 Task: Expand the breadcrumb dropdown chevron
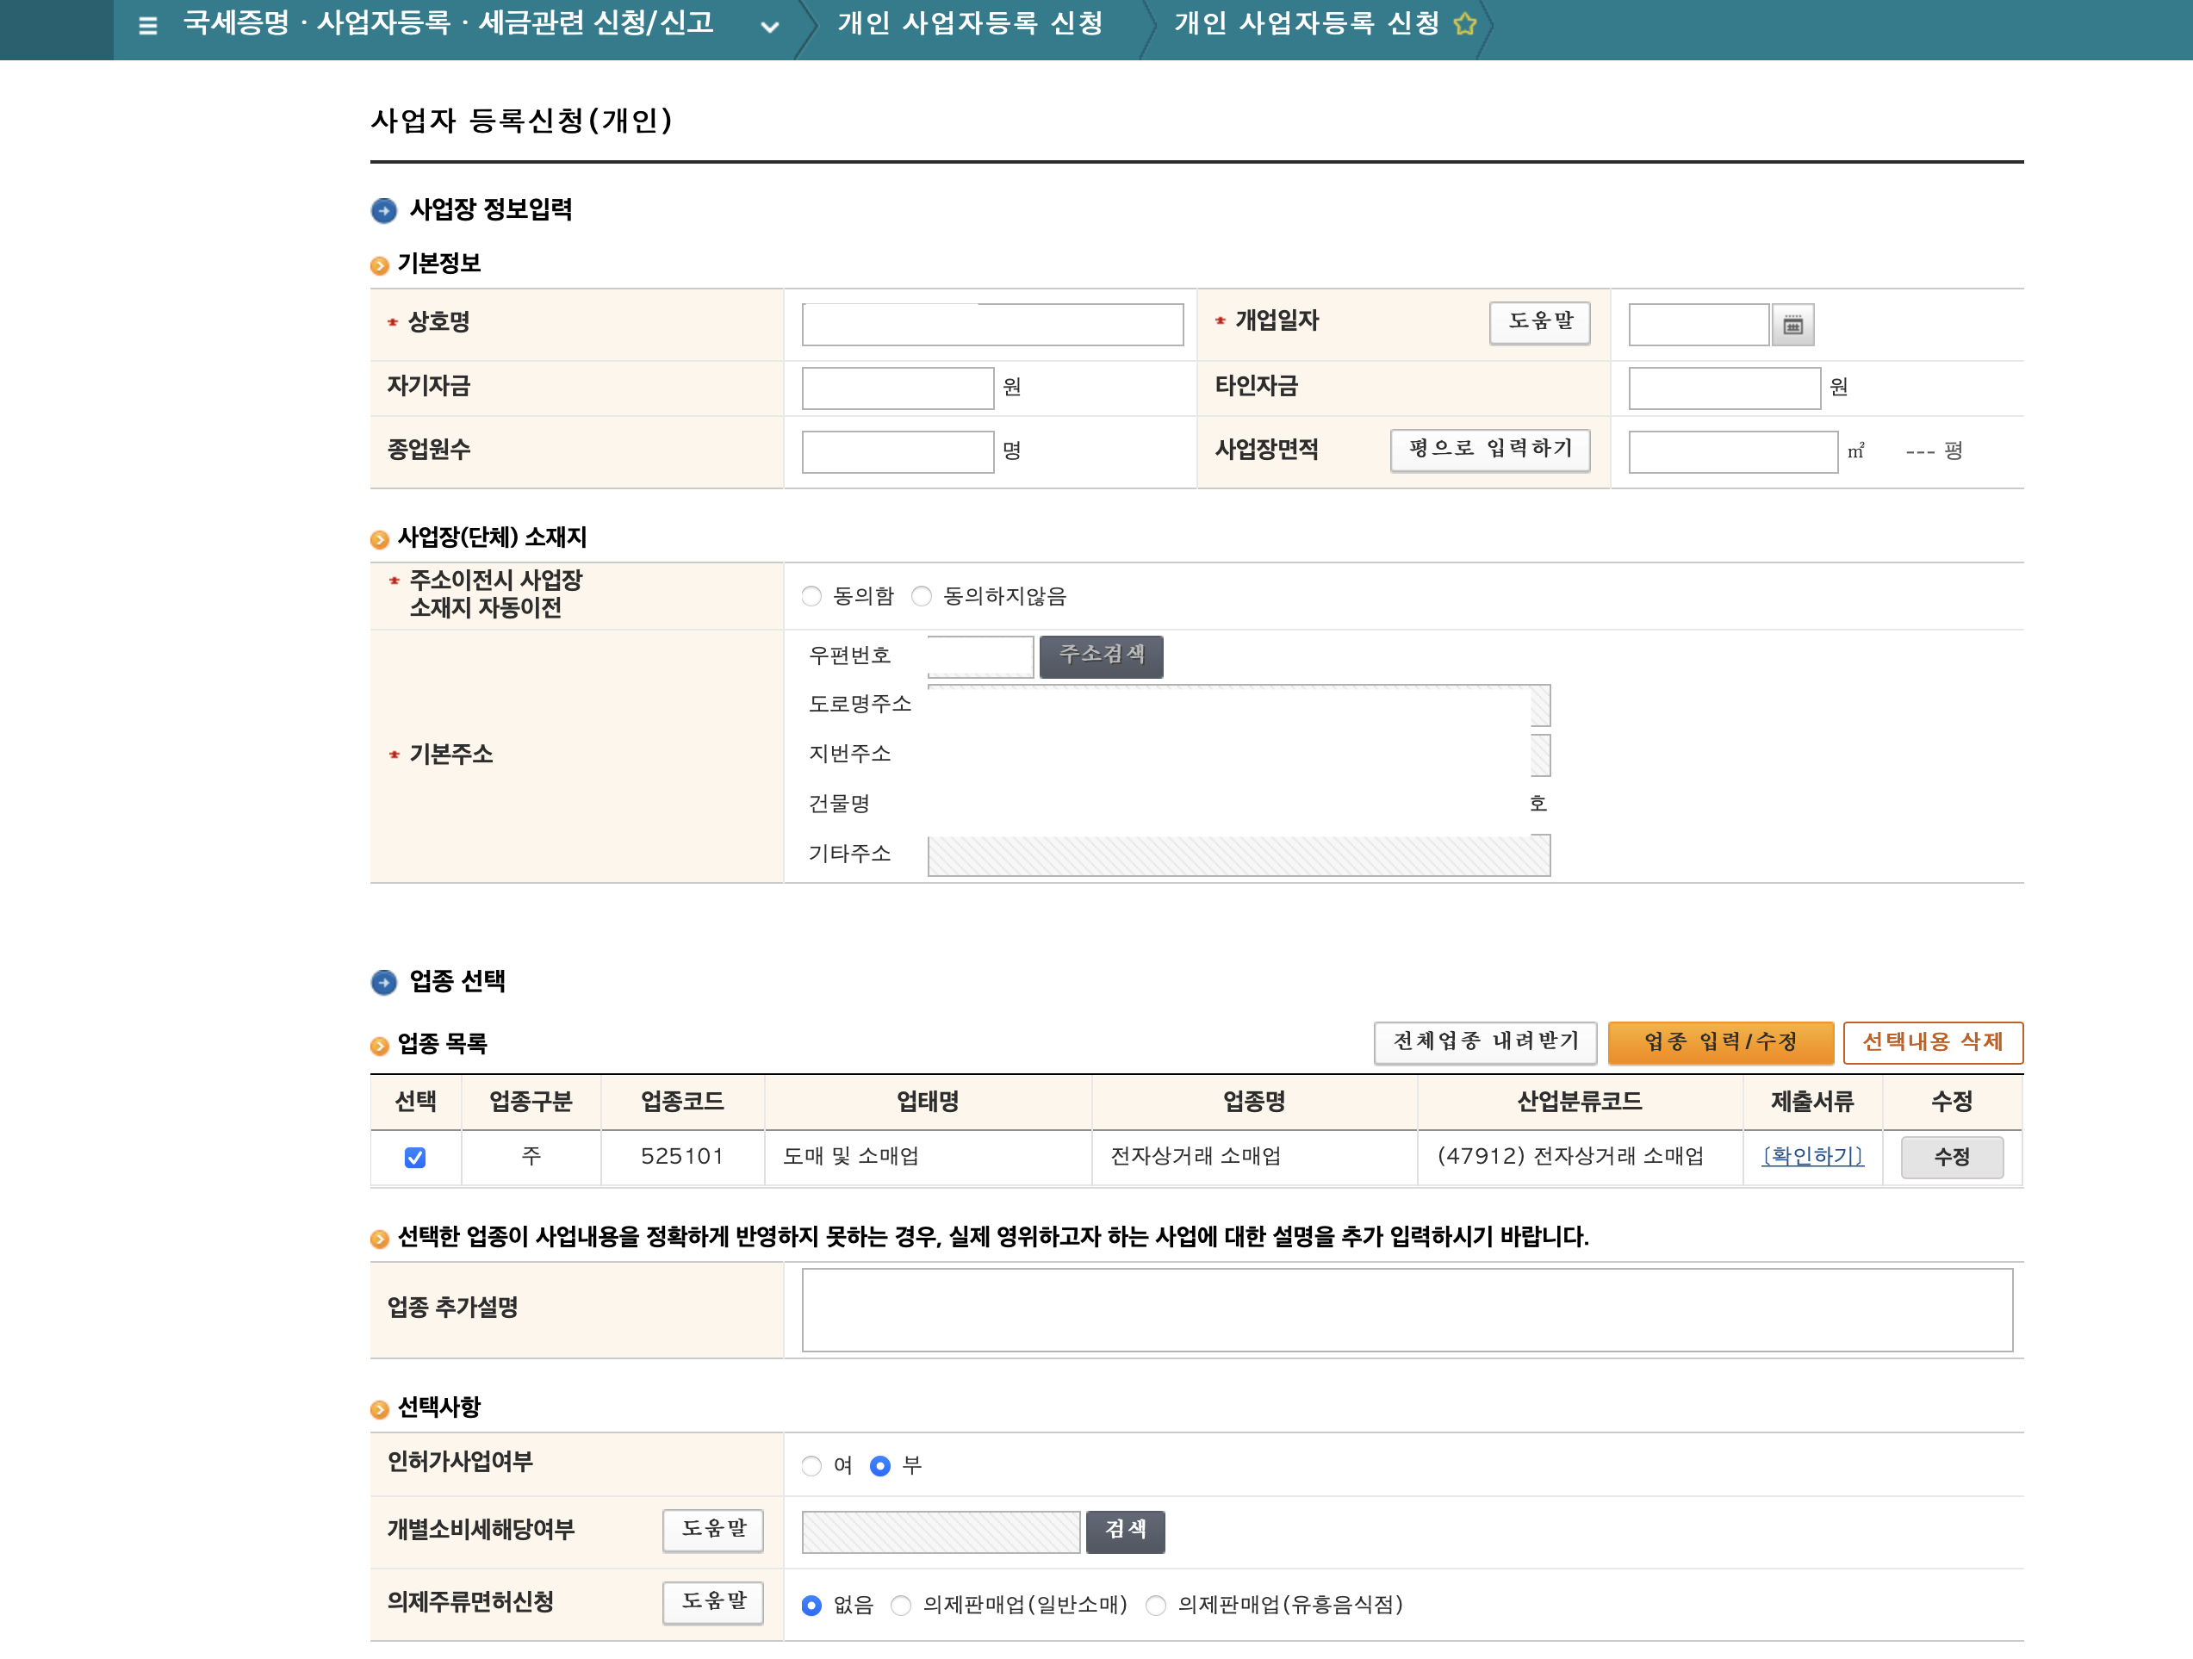click(x=769, y=27)
